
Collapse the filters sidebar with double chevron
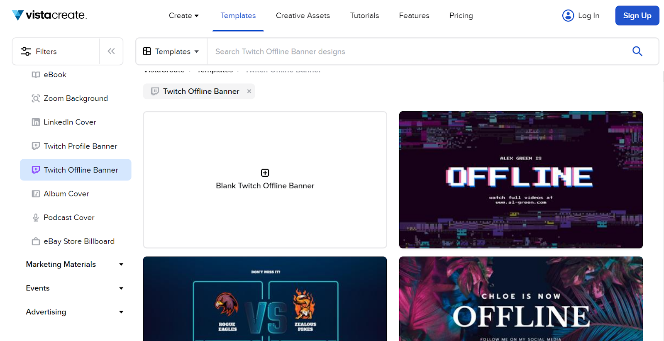point(111,51)
